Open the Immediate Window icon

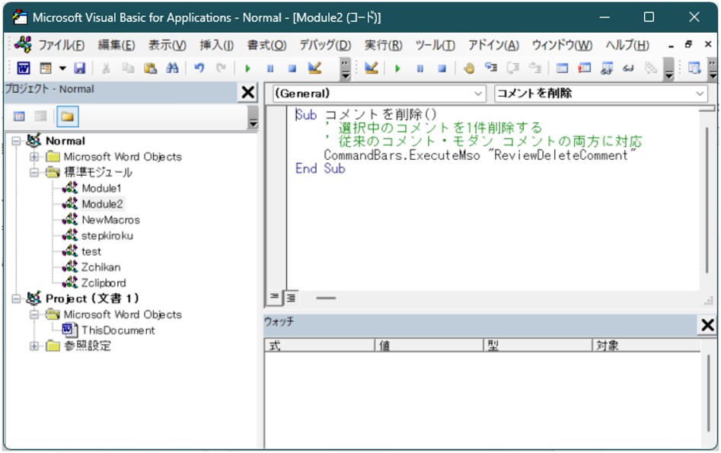pos(584,68)
